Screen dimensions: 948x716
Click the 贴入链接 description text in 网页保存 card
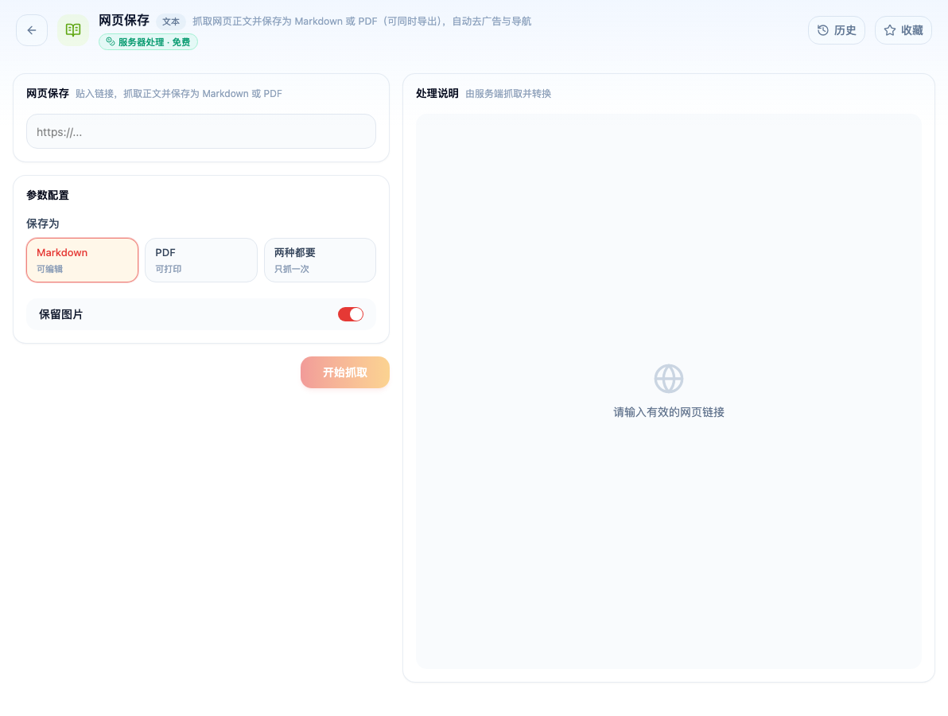point(178,94)
